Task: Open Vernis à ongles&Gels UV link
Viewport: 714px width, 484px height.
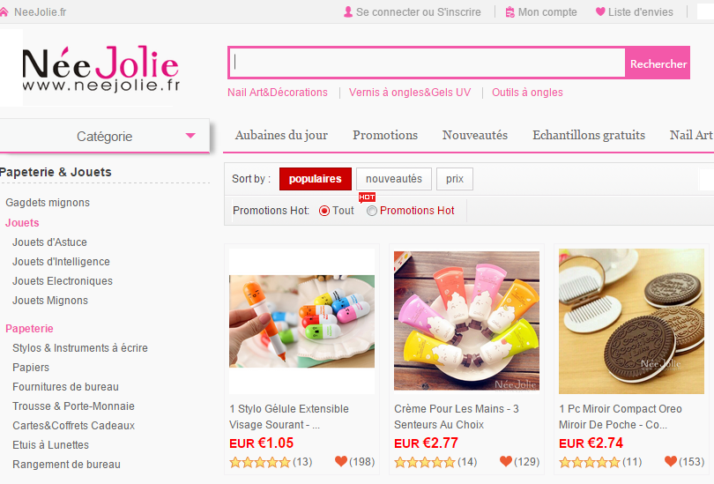Action: pyautogui.click(x=410, y=93)
